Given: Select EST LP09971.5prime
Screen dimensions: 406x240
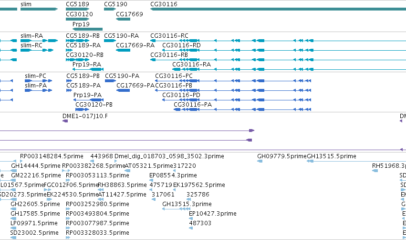Looking at the screenshot, I should coord(34,223).
